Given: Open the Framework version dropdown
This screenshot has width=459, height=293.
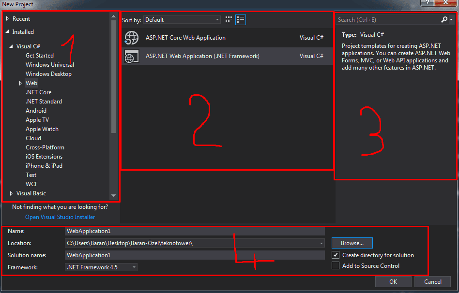Looking at the screenshot, I should (101, 267).
